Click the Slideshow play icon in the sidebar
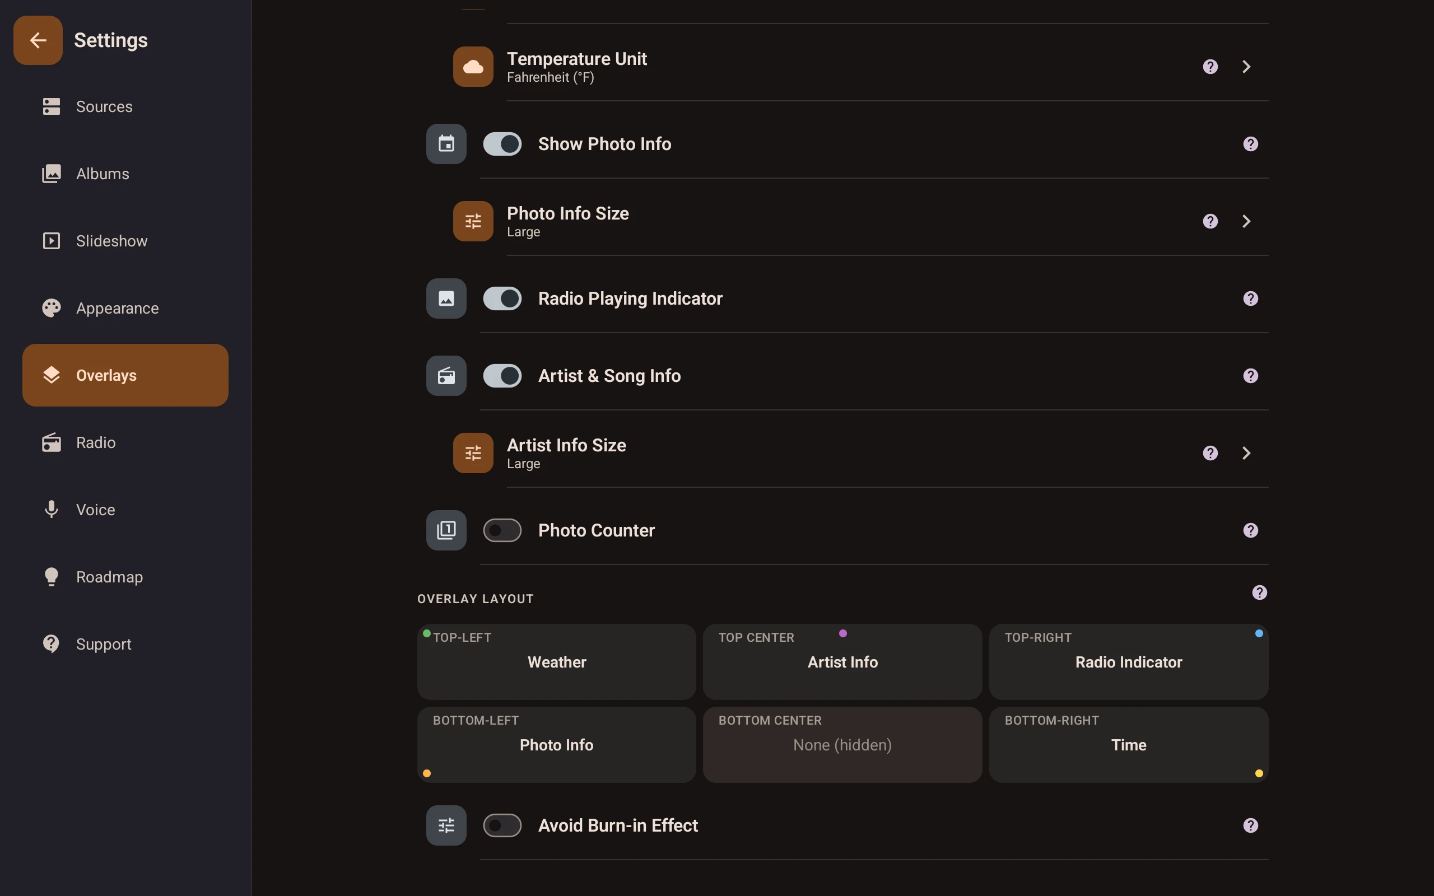Screen dimensions: 1434x896 52,241
